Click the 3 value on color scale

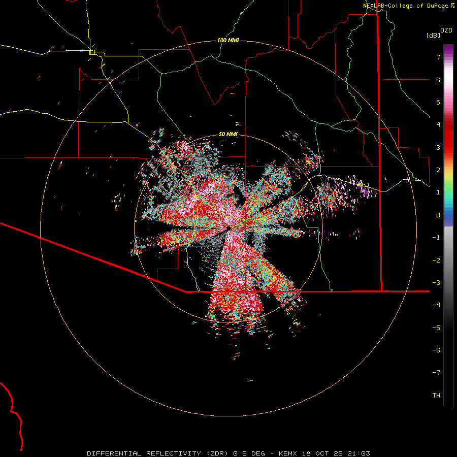coord(438,147)
